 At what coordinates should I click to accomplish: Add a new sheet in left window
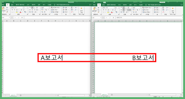21,95
